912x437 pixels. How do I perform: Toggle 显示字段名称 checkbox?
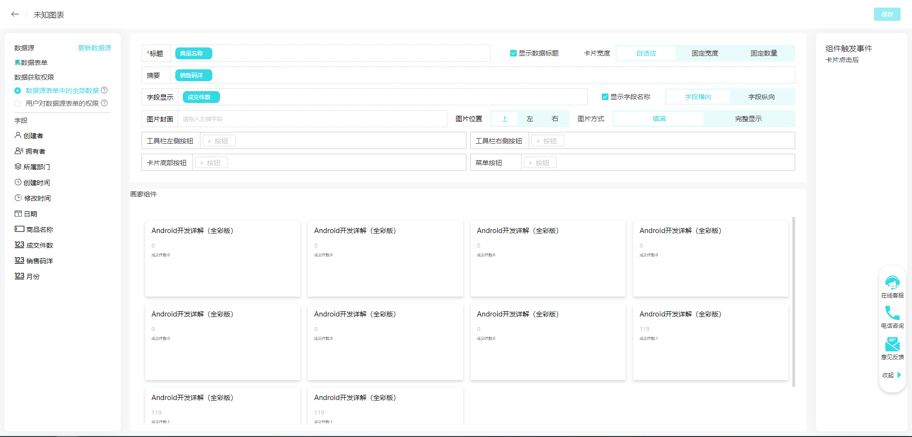[x=605, y=97]
